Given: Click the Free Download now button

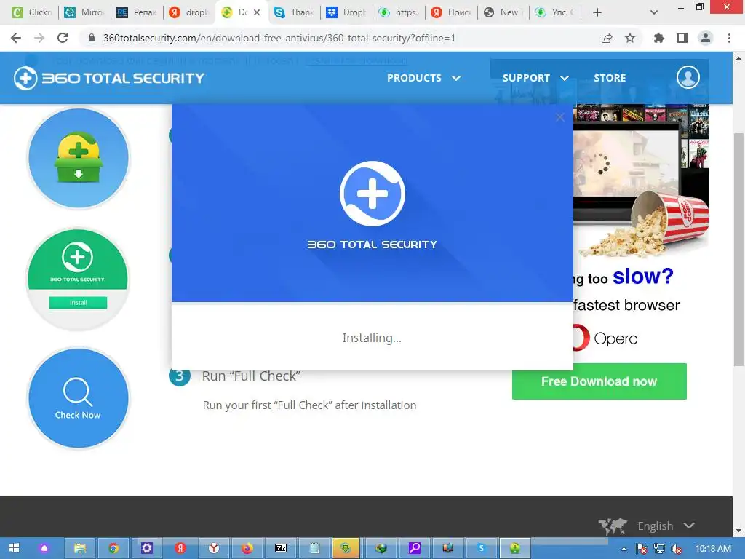Looking at the screenshot, I should pos(599,381).
